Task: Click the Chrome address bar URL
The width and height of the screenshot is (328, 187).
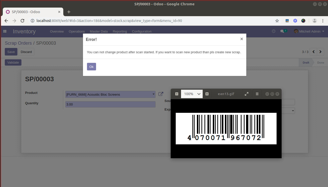Action: pyautogui.click(x=109, y=21)
